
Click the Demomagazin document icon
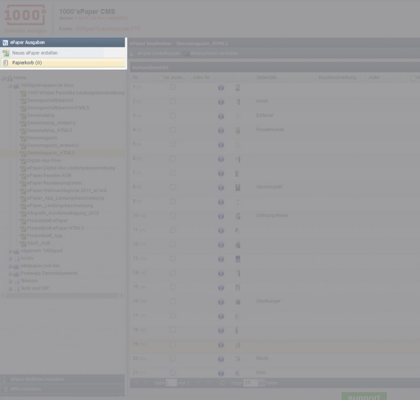[x=23, y=138]
